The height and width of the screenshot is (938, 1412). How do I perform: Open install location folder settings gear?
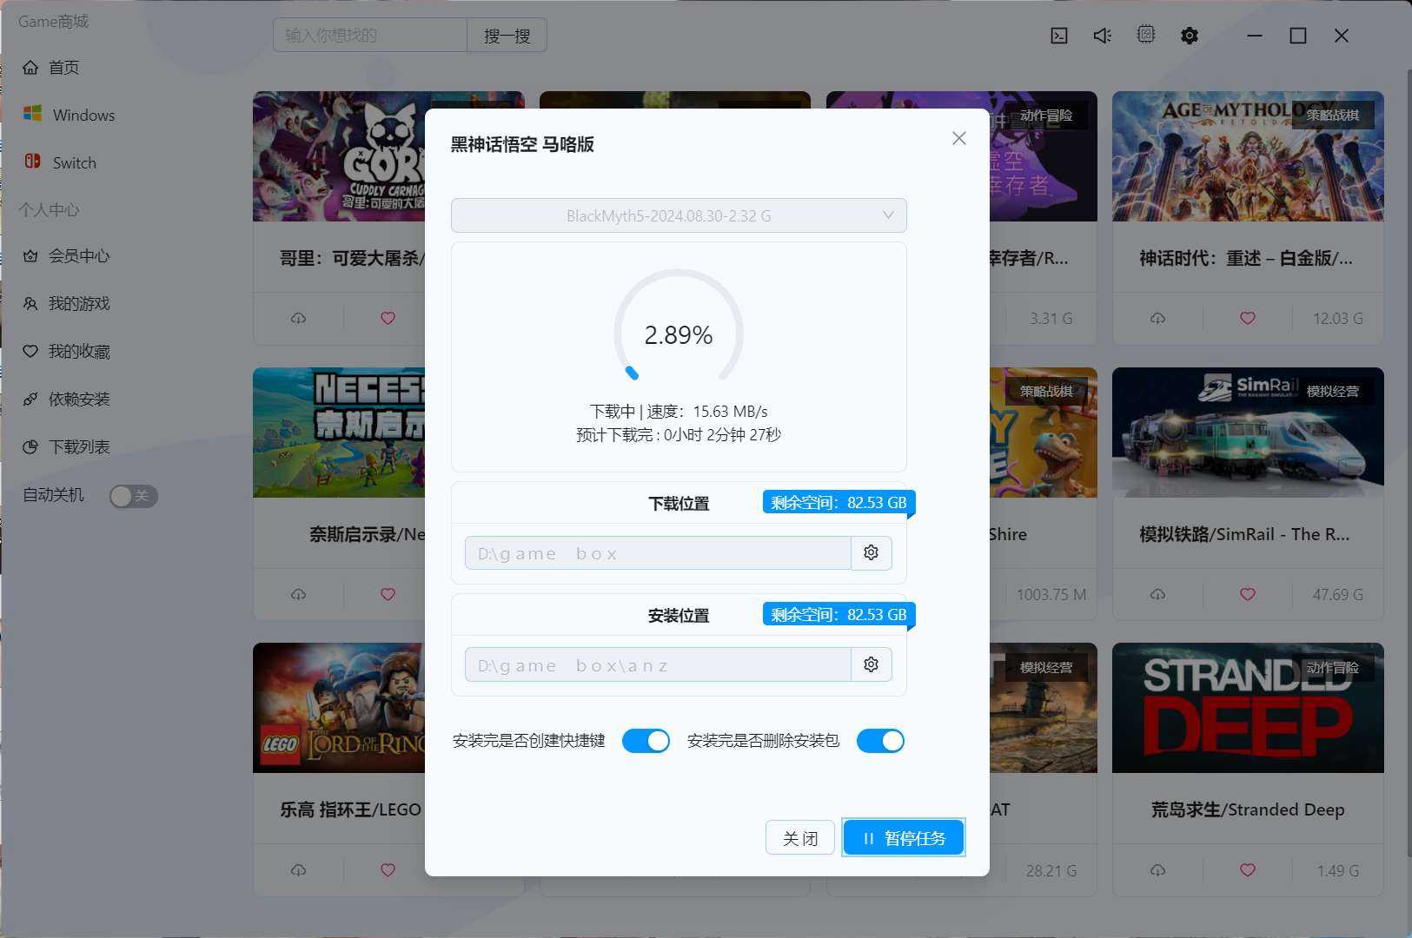click(871, 664)
